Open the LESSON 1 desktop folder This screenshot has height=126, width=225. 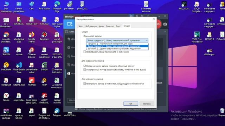210,36
